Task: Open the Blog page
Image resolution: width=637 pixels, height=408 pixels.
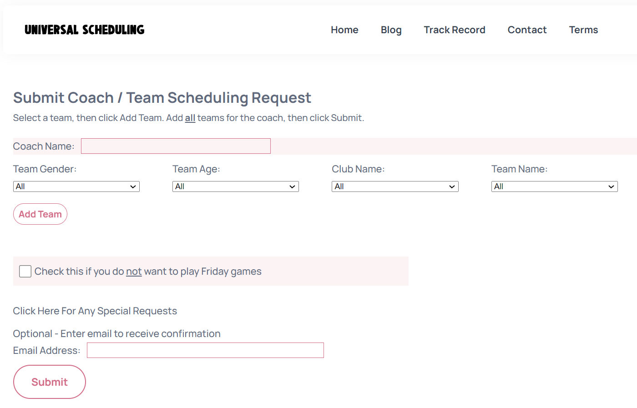Action: click(391, 30)
